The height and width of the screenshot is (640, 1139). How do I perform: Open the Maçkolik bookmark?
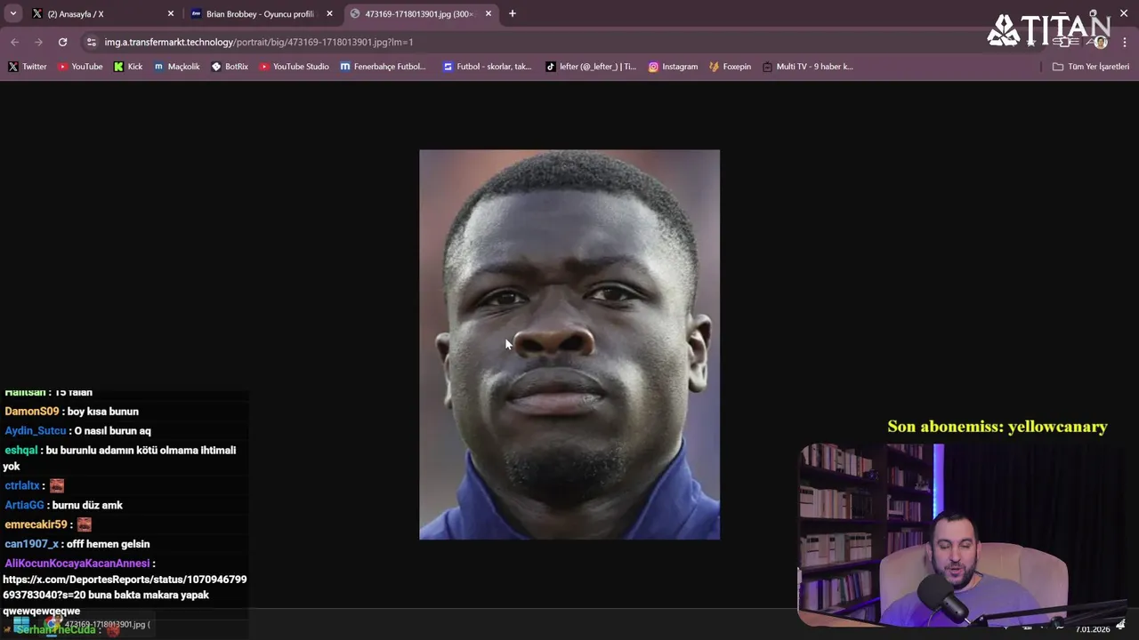177,67
